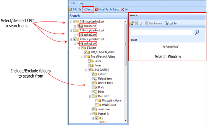Screen dimensions: 207x127
Task: Click the Deleted Items folder icon
Action: [96, 79]
